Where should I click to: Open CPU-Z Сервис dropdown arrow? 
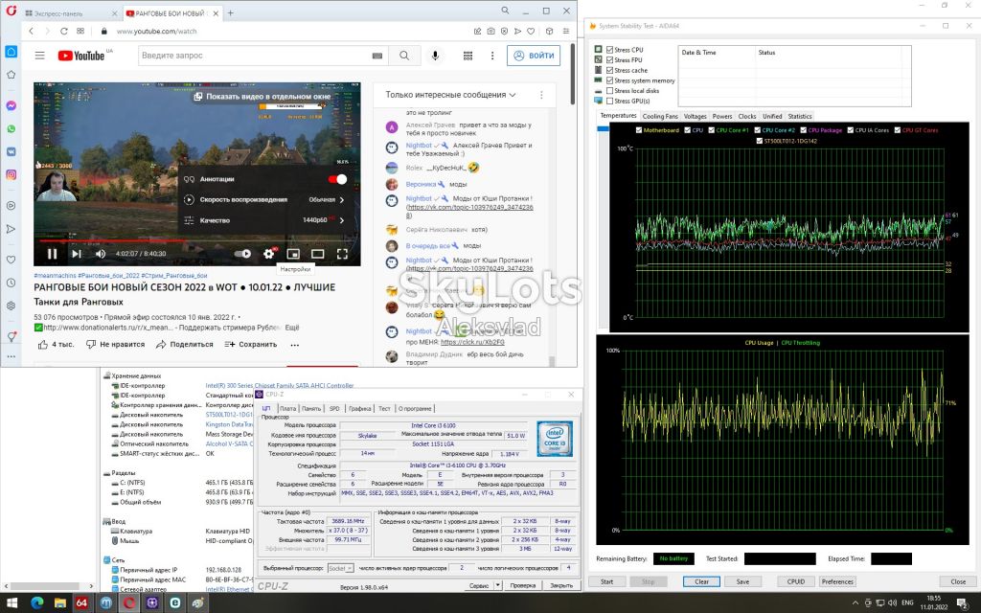click(x=498, y=585)
